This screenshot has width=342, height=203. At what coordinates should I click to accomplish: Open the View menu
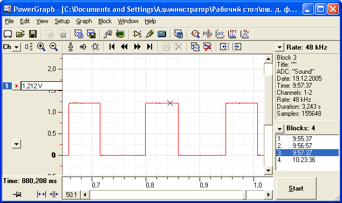coord(42,21)
